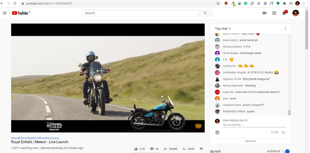310x153 pixels.
Task: Click the search magnifier button
Action: click(x=205, y=13)
